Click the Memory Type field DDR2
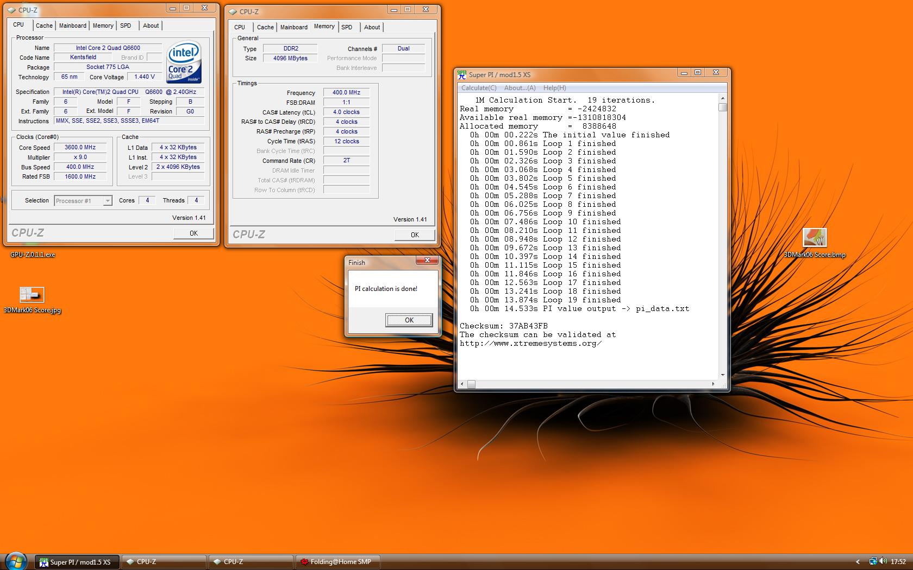Viewport: 913px width, 570px height. click(x=291, y=48)
